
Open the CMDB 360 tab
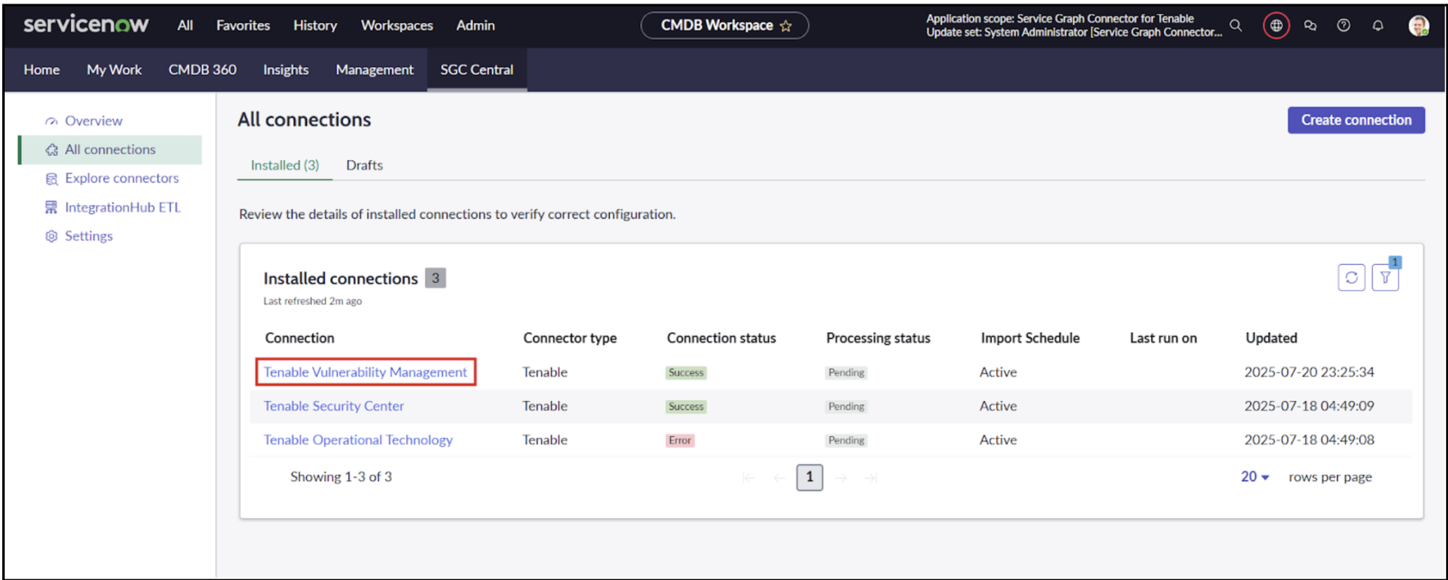click(202, 70)
